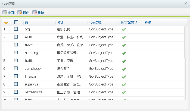Click the 删除 (Delete) toolbar icon
The image size is (190, 111).
point(35,12)
